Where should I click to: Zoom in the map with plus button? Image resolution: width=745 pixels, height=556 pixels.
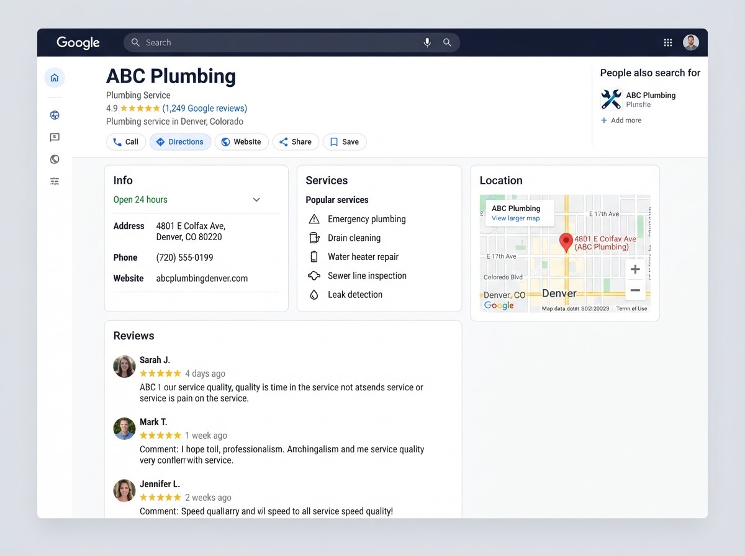point(635,270)
